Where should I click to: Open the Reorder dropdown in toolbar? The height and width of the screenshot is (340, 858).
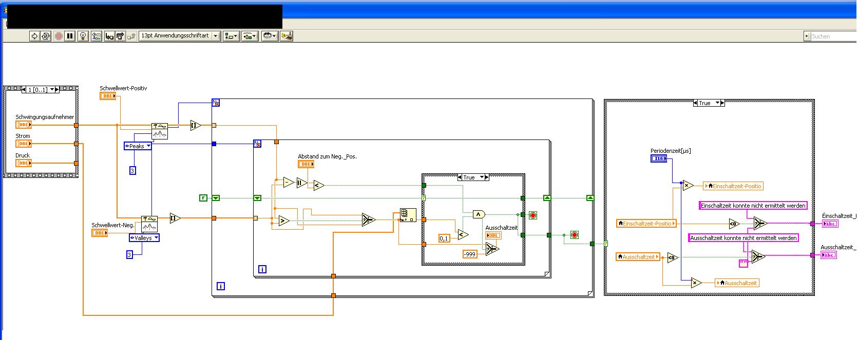click(270, 36)
